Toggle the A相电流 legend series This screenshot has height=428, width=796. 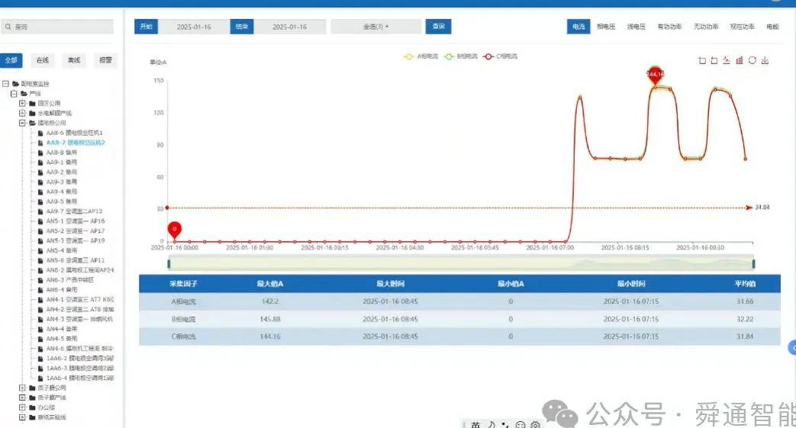421,56
